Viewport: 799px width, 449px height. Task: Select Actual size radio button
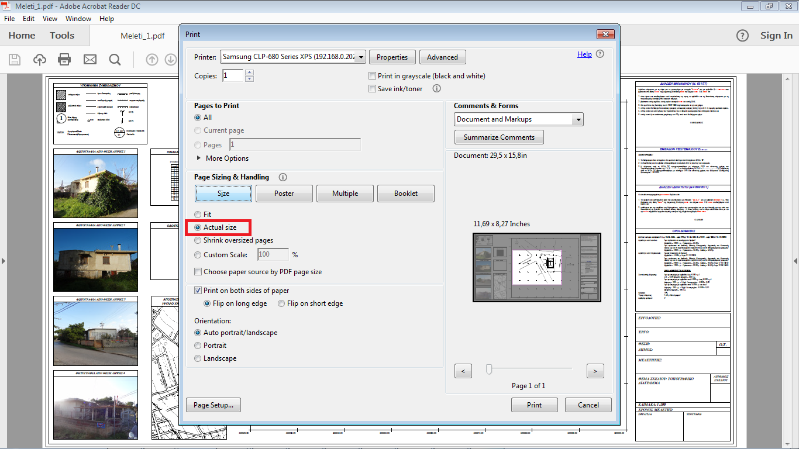(x=198, y=227)
